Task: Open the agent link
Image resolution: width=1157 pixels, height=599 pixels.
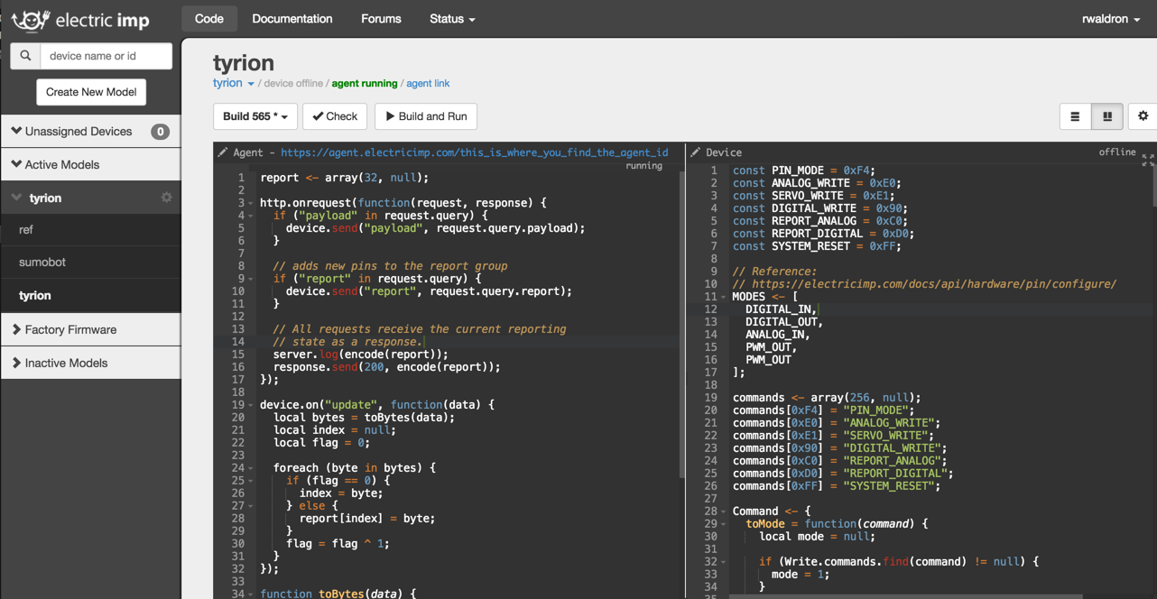Action: click(428, 83)
